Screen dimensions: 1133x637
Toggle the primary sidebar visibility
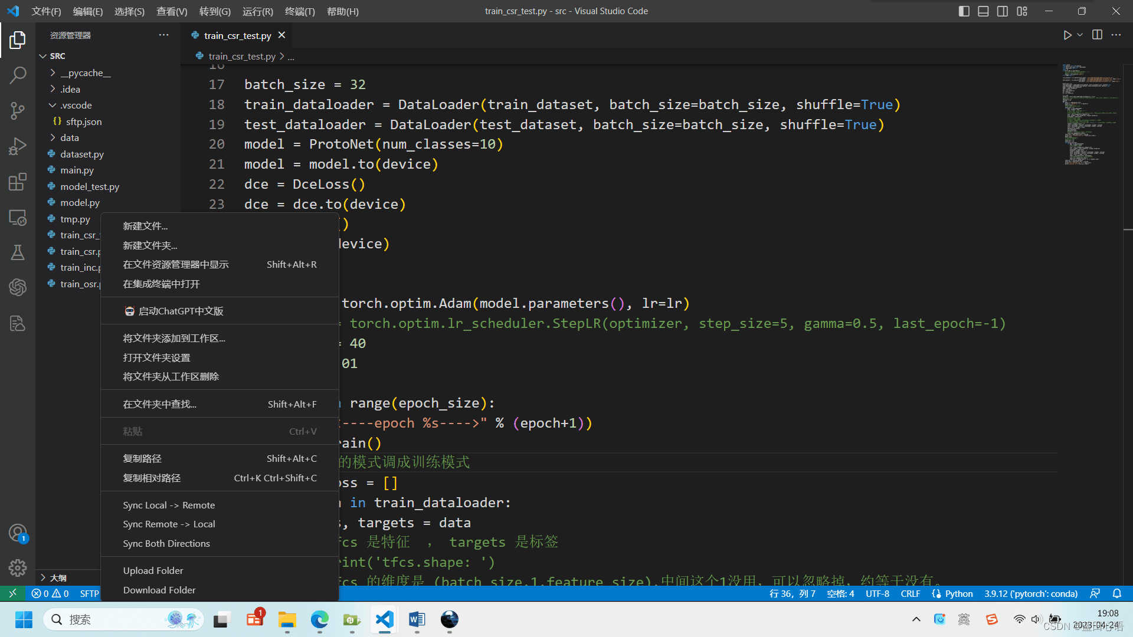pyautogui.click(x=964, y=11)
